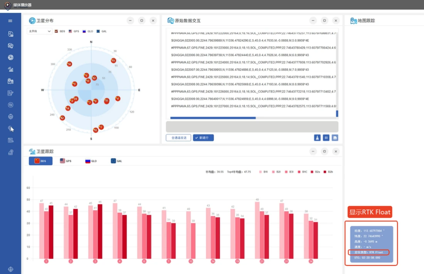
Task: Toggle the BDS checkbox in satellite distribution
Action: pos(56,31)
